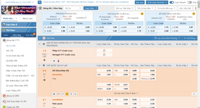Click the soccer ball icon beside Bóng đá / Hôm Nay

[x=40, y=8]
